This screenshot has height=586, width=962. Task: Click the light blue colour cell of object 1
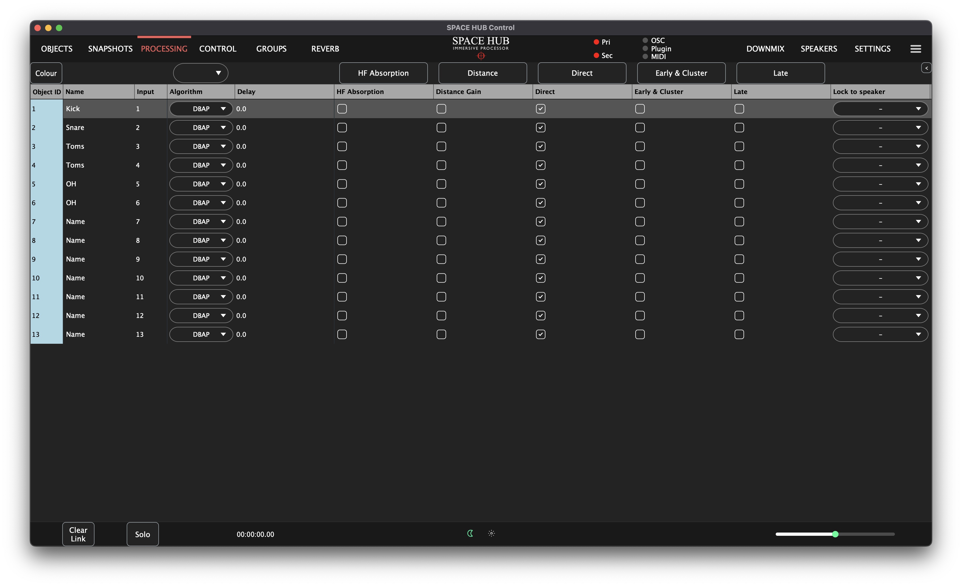(46, 108)
